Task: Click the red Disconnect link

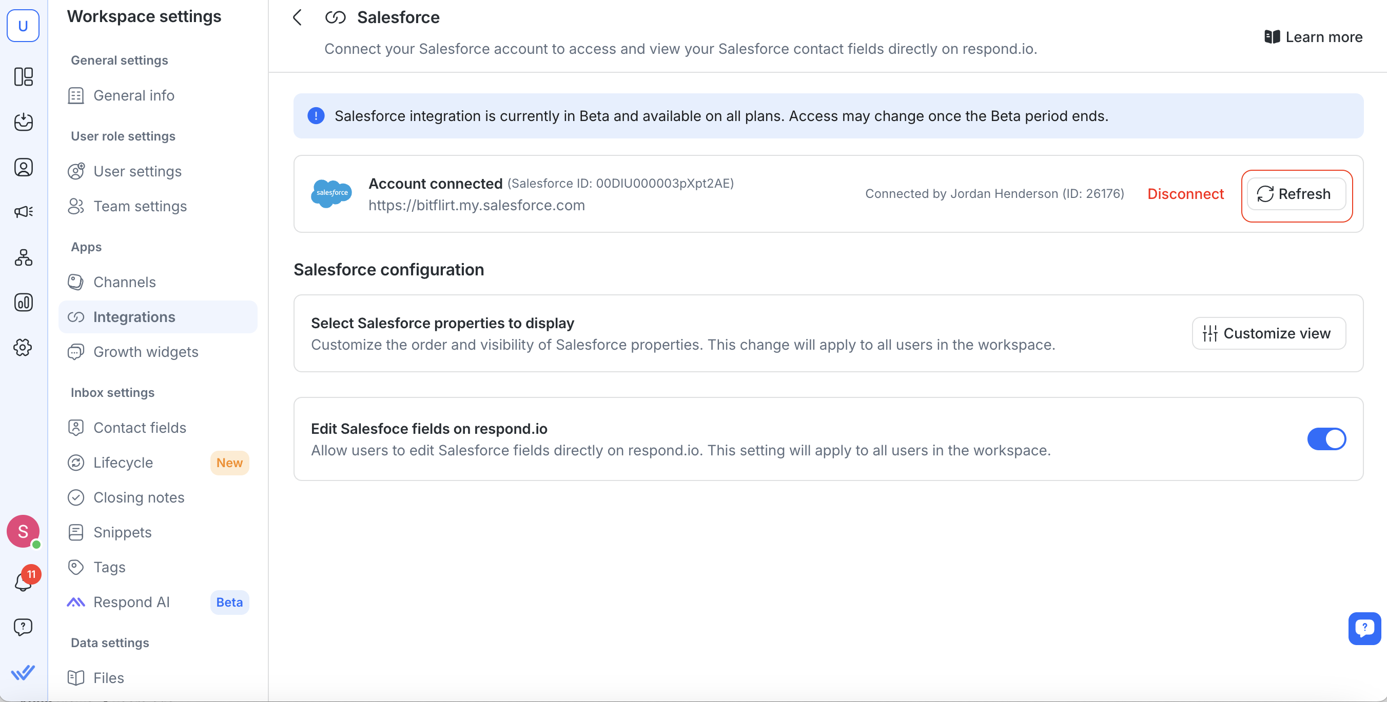Action: 1185,194
